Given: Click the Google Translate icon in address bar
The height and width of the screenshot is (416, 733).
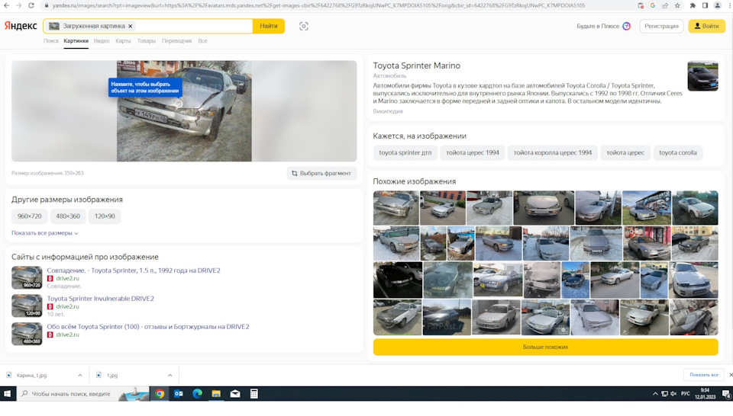Looking at the screenshot, I should [x=653, y=5].
